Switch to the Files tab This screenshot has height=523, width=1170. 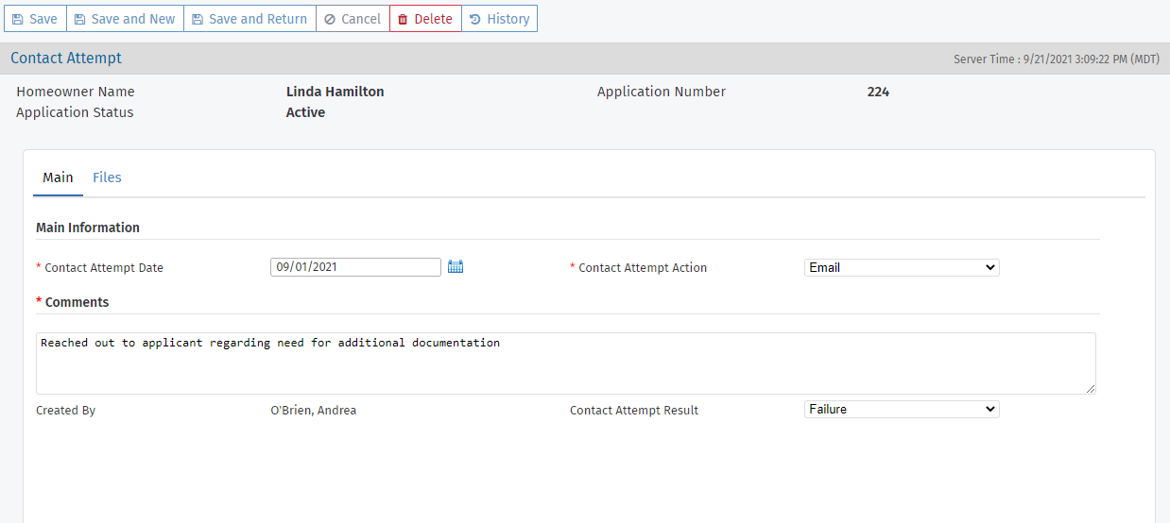[107, 177]
